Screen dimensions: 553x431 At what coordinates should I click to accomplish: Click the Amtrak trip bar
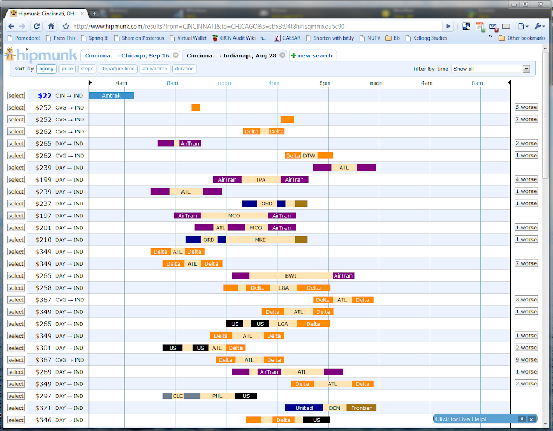[x=112, y=95]
